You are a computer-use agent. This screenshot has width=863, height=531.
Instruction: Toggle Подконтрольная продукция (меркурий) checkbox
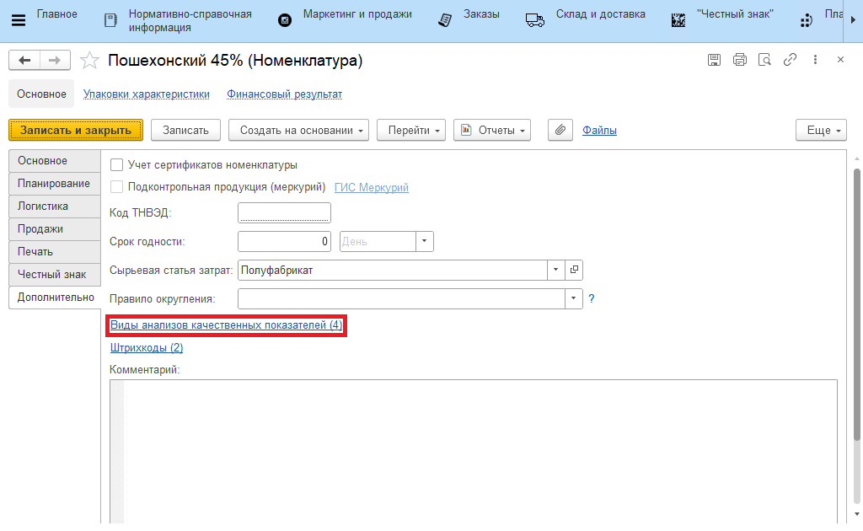click(x=117, y=187)
